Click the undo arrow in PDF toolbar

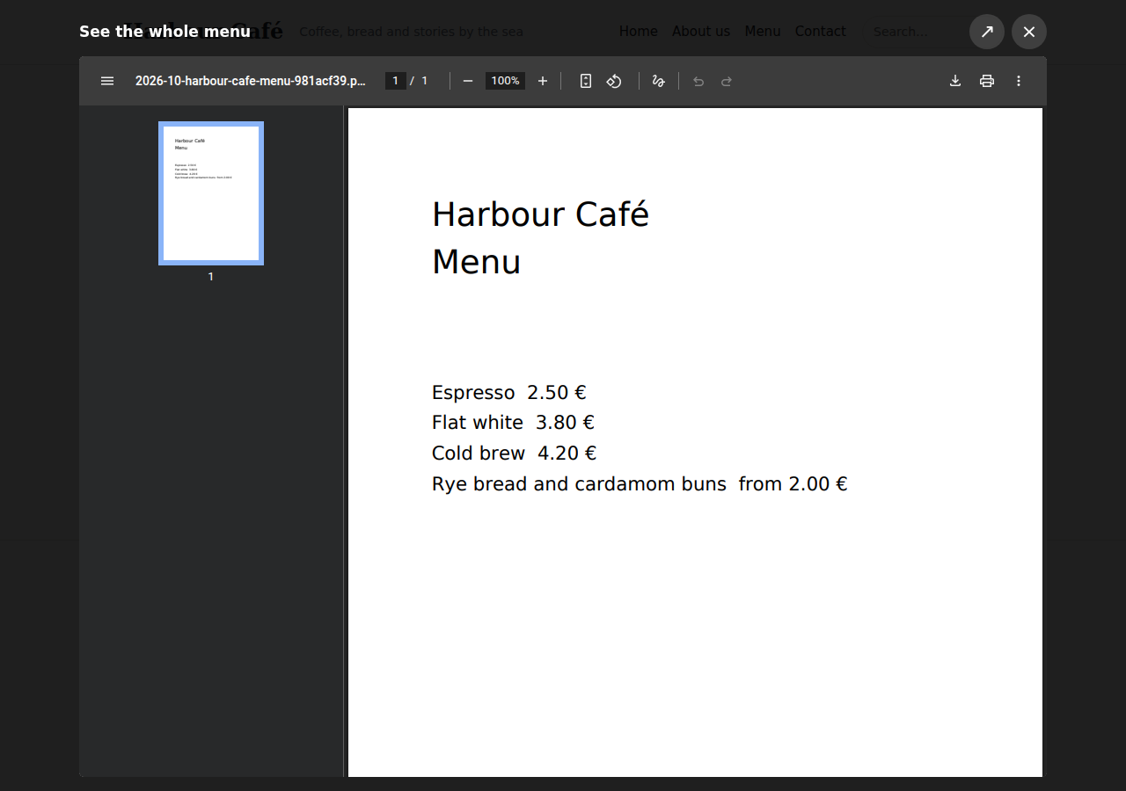(x=698, y=81)
